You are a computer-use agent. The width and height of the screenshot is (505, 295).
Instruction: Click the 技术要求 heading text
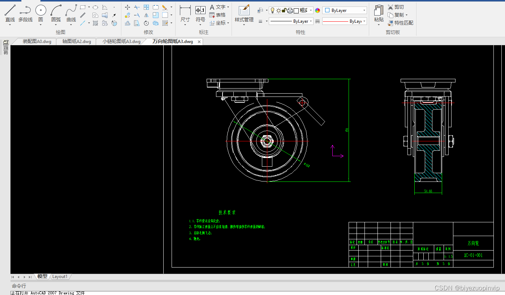(227, 213)
